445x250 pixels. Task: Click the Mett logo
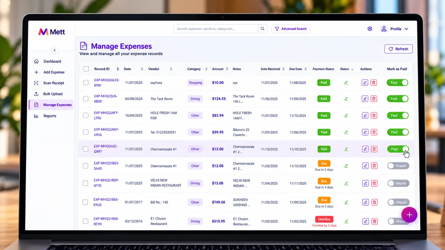click(x=51, y=32)
